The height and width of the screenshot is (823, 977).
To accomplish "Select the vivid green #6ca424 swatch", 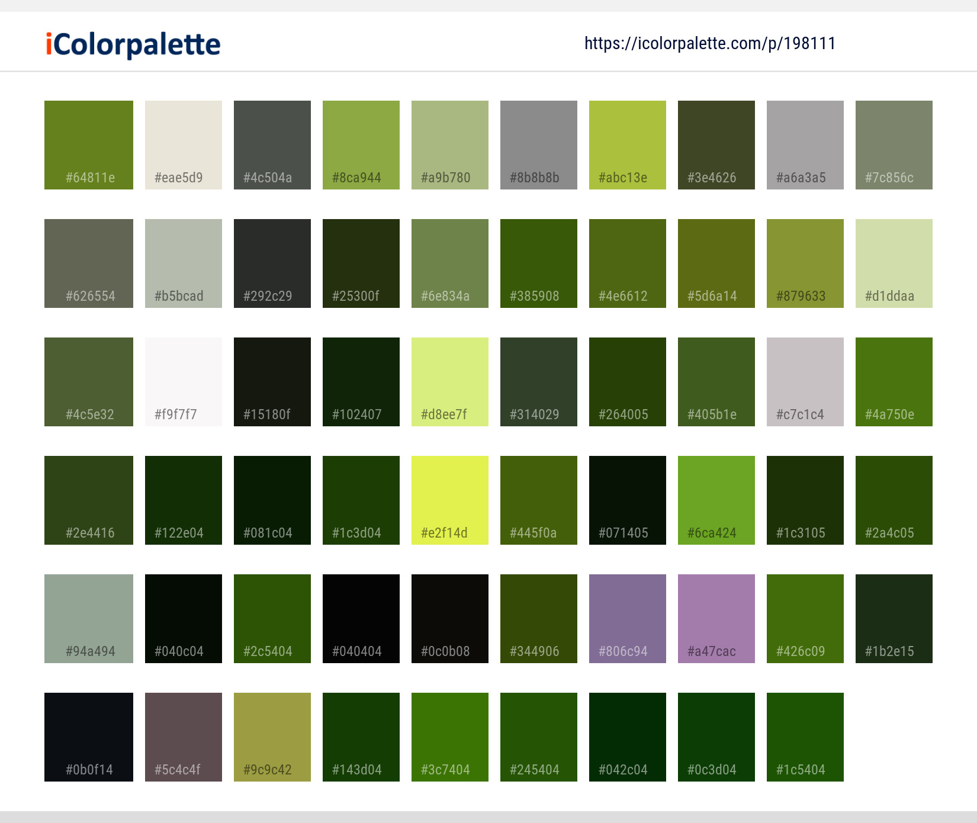I will [x=716, y=500].
